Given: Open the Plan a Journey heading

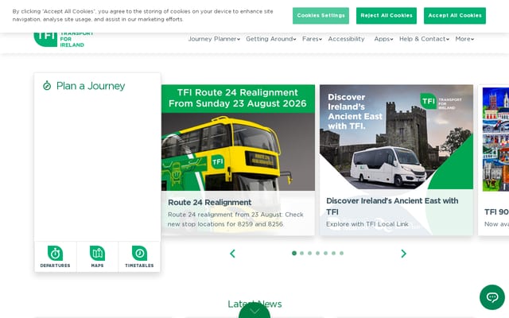Looking at the screenshot, I should tap(91, 86).
